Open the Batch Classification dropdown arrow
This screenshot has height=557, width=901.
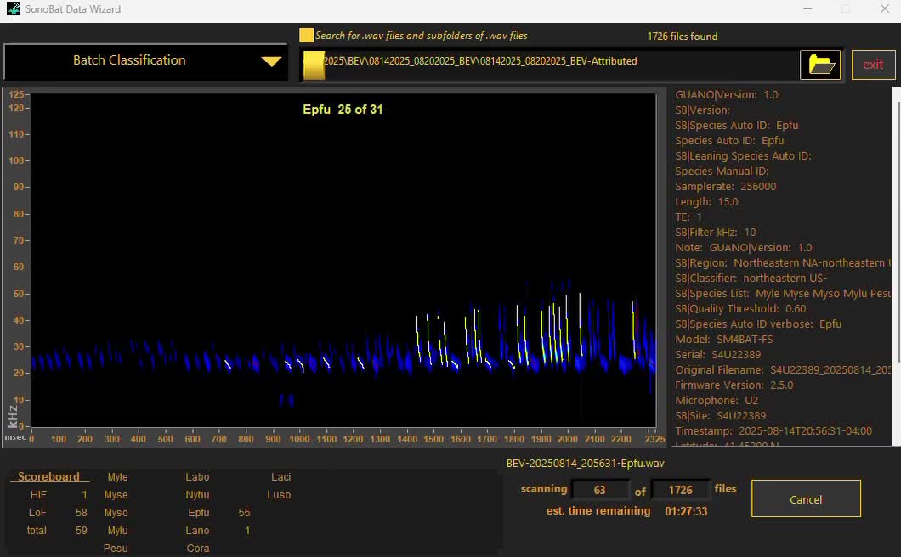[x=271, y=61]
